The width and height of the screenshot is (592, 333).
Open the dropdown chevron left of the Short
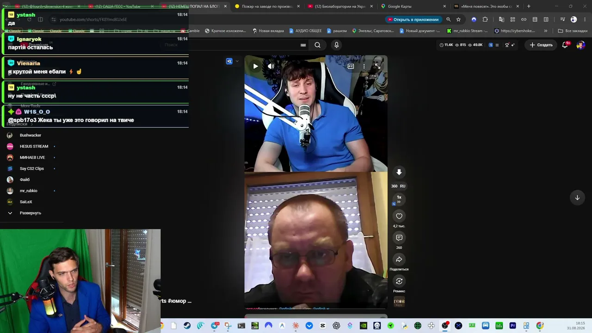pyautogui.click(x=237, y=61)
